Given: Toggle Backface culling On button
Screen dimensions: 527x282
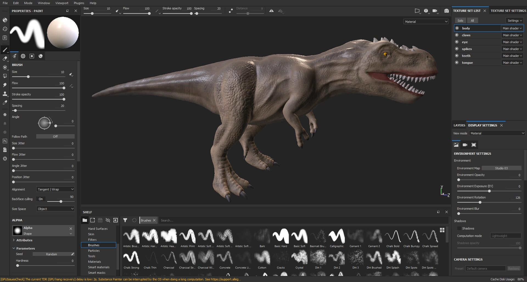Looking at the screenshot, I should click(x=41, y=199).
